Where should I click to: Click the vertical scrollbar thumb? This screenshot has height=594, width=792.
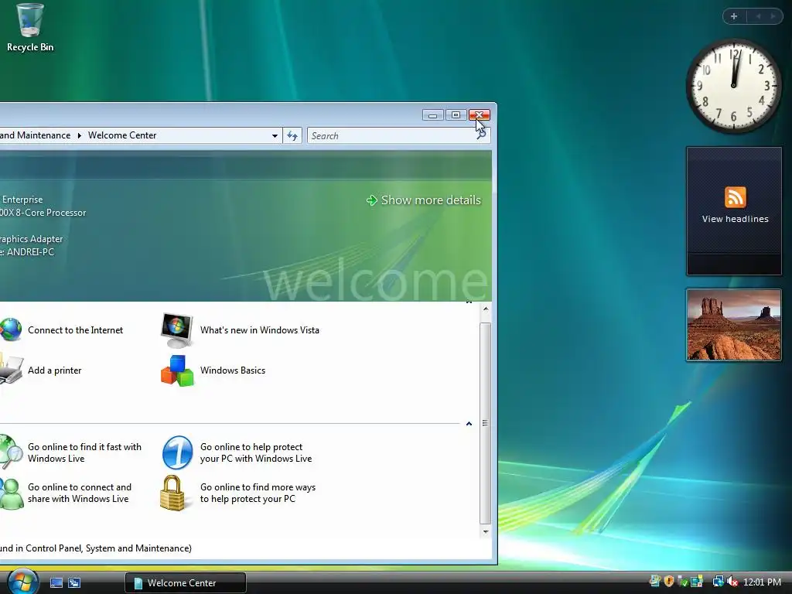click(x=486, y=422)
